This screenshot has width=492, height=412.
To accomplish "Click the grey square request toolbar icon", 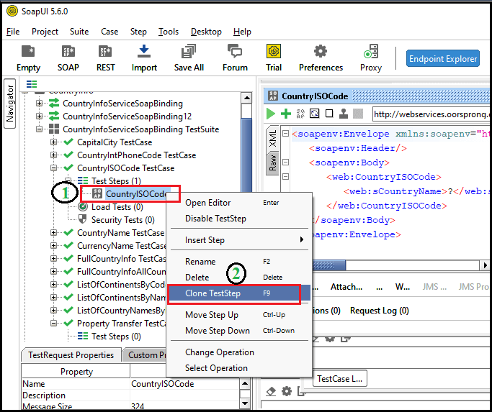I will click(x=358, y=114).
